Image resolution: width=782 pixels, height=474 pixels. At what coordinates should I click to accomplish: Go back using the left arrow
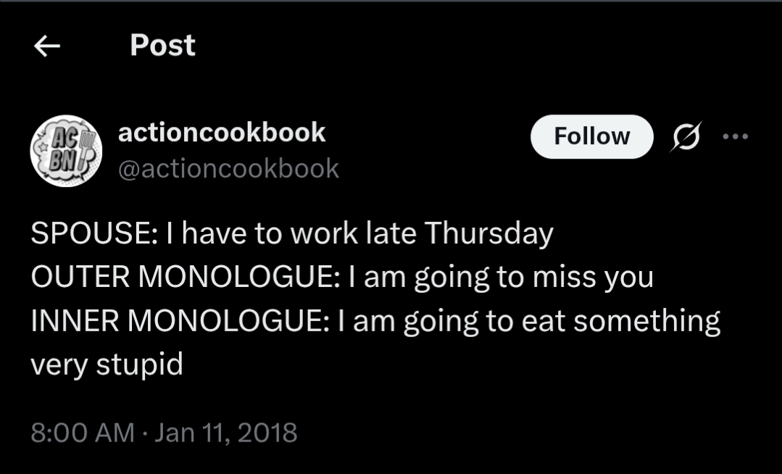coord(47,46)
